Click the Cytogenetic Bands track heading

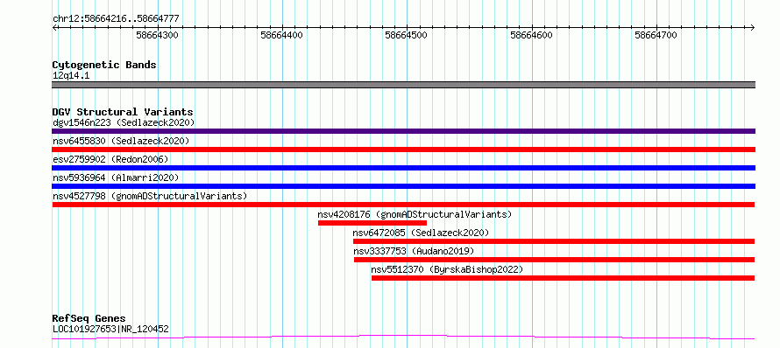(x=104, y=65)
